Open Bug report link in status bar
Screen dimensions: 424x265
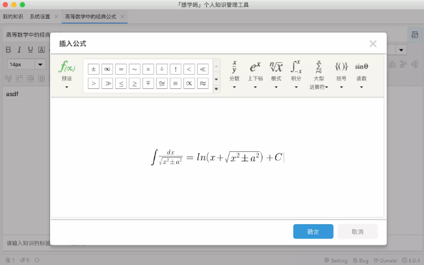tap(361, 260)
